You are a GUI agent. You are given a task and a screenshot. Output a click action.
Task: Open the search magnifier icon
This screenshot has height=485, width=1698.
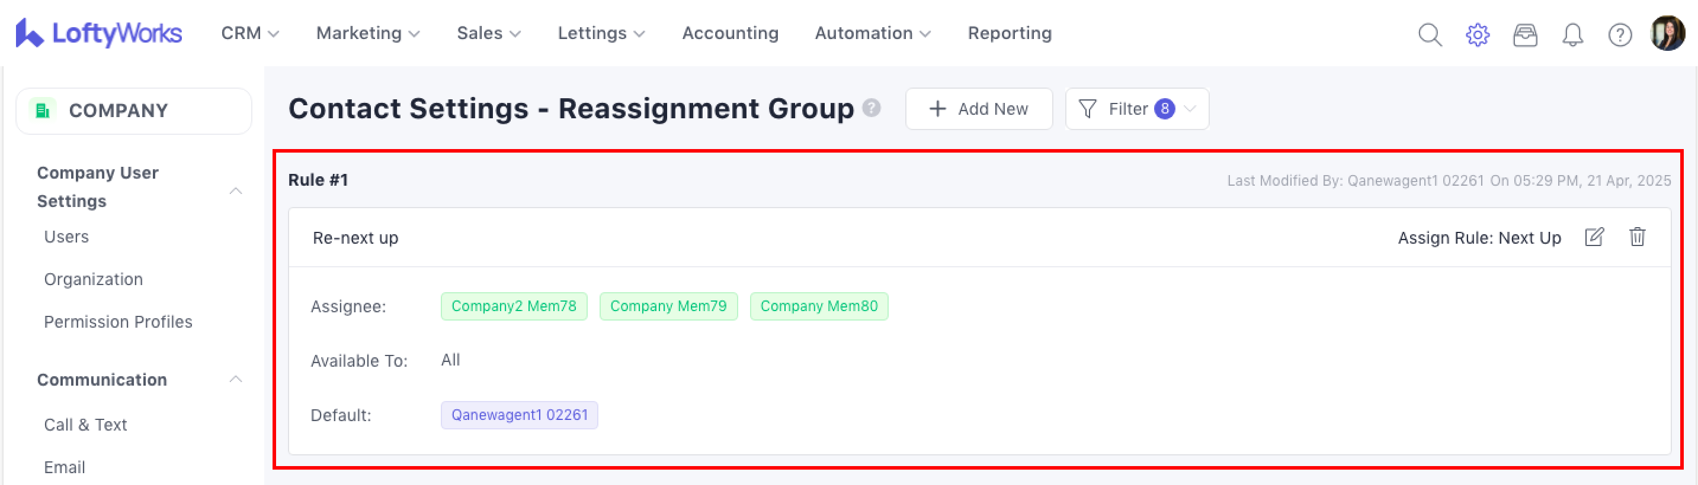pyautogui.click(x=1430, y=34)
